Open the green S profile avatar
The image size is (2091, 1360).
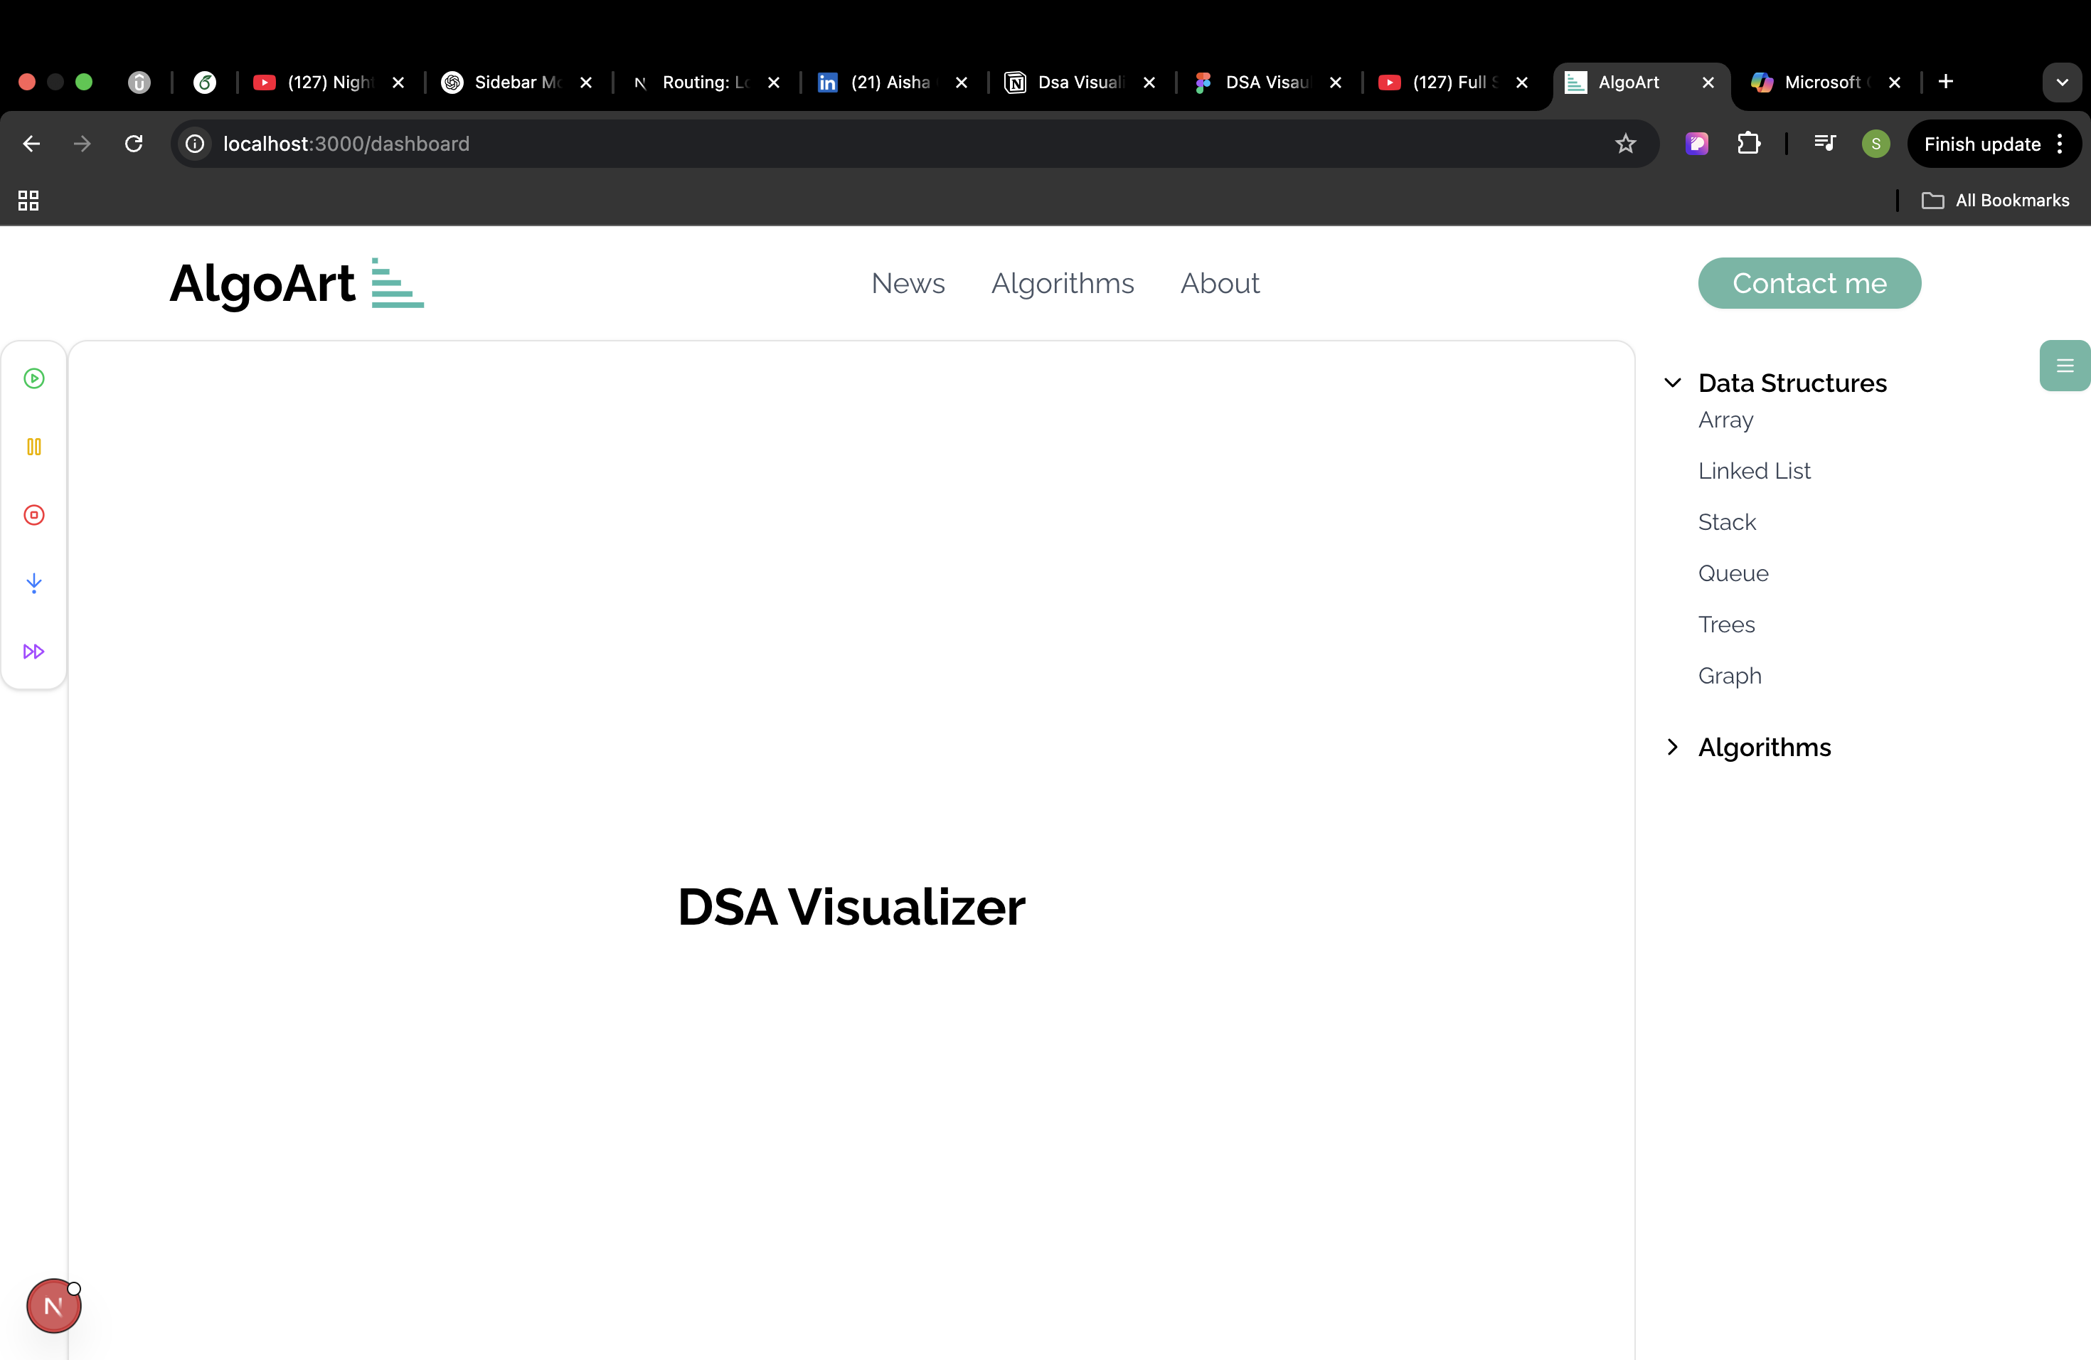[x=1875, y=143]
